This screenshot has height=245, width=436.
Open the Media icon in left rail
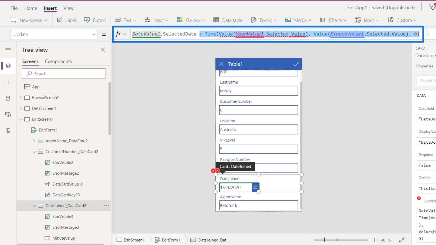pos(8,114)
